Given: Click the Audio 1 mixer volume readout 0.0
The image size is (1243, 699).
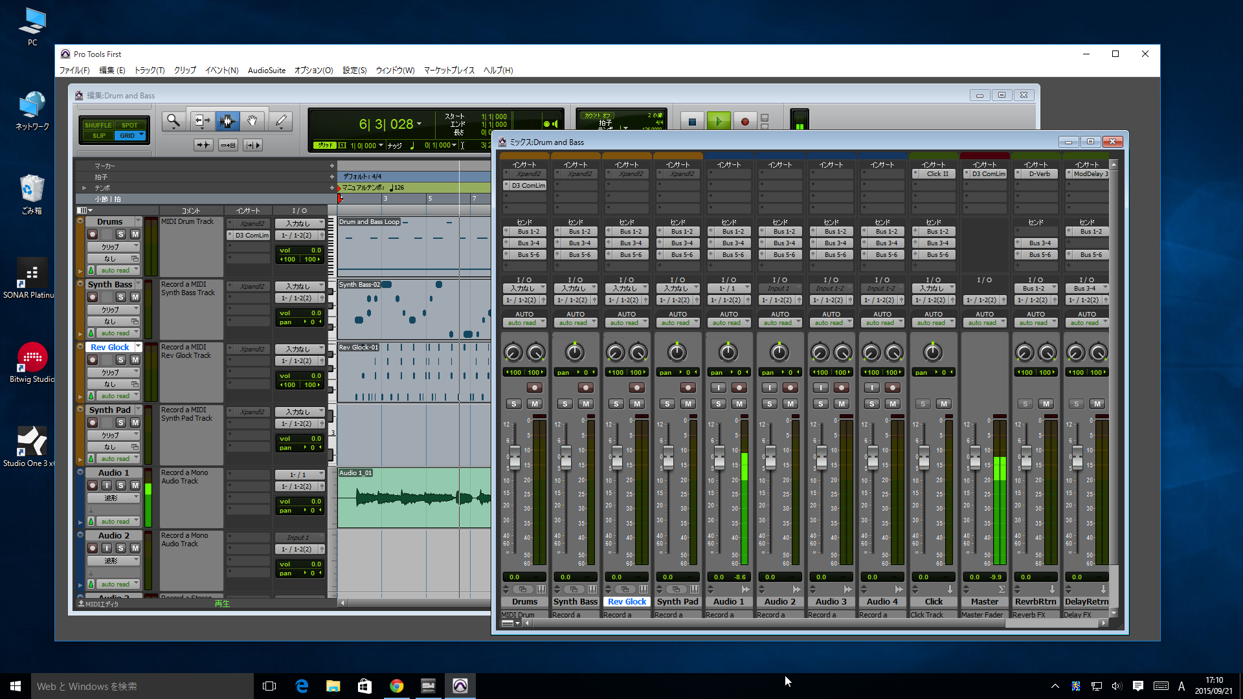Looking at the screenshot, I should click(x=719, y=577).
